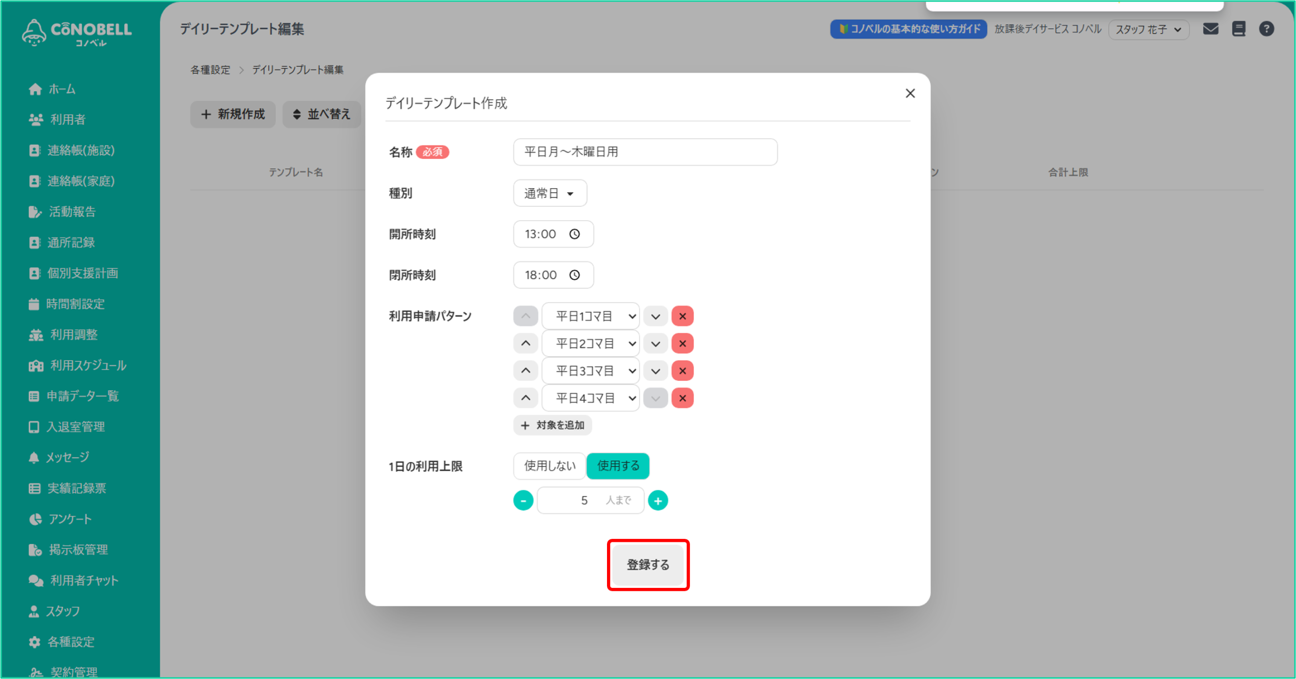Click the 登録する button
Image resolution: width=1296 pixels, height=679 pixels.
pos(648,565)
